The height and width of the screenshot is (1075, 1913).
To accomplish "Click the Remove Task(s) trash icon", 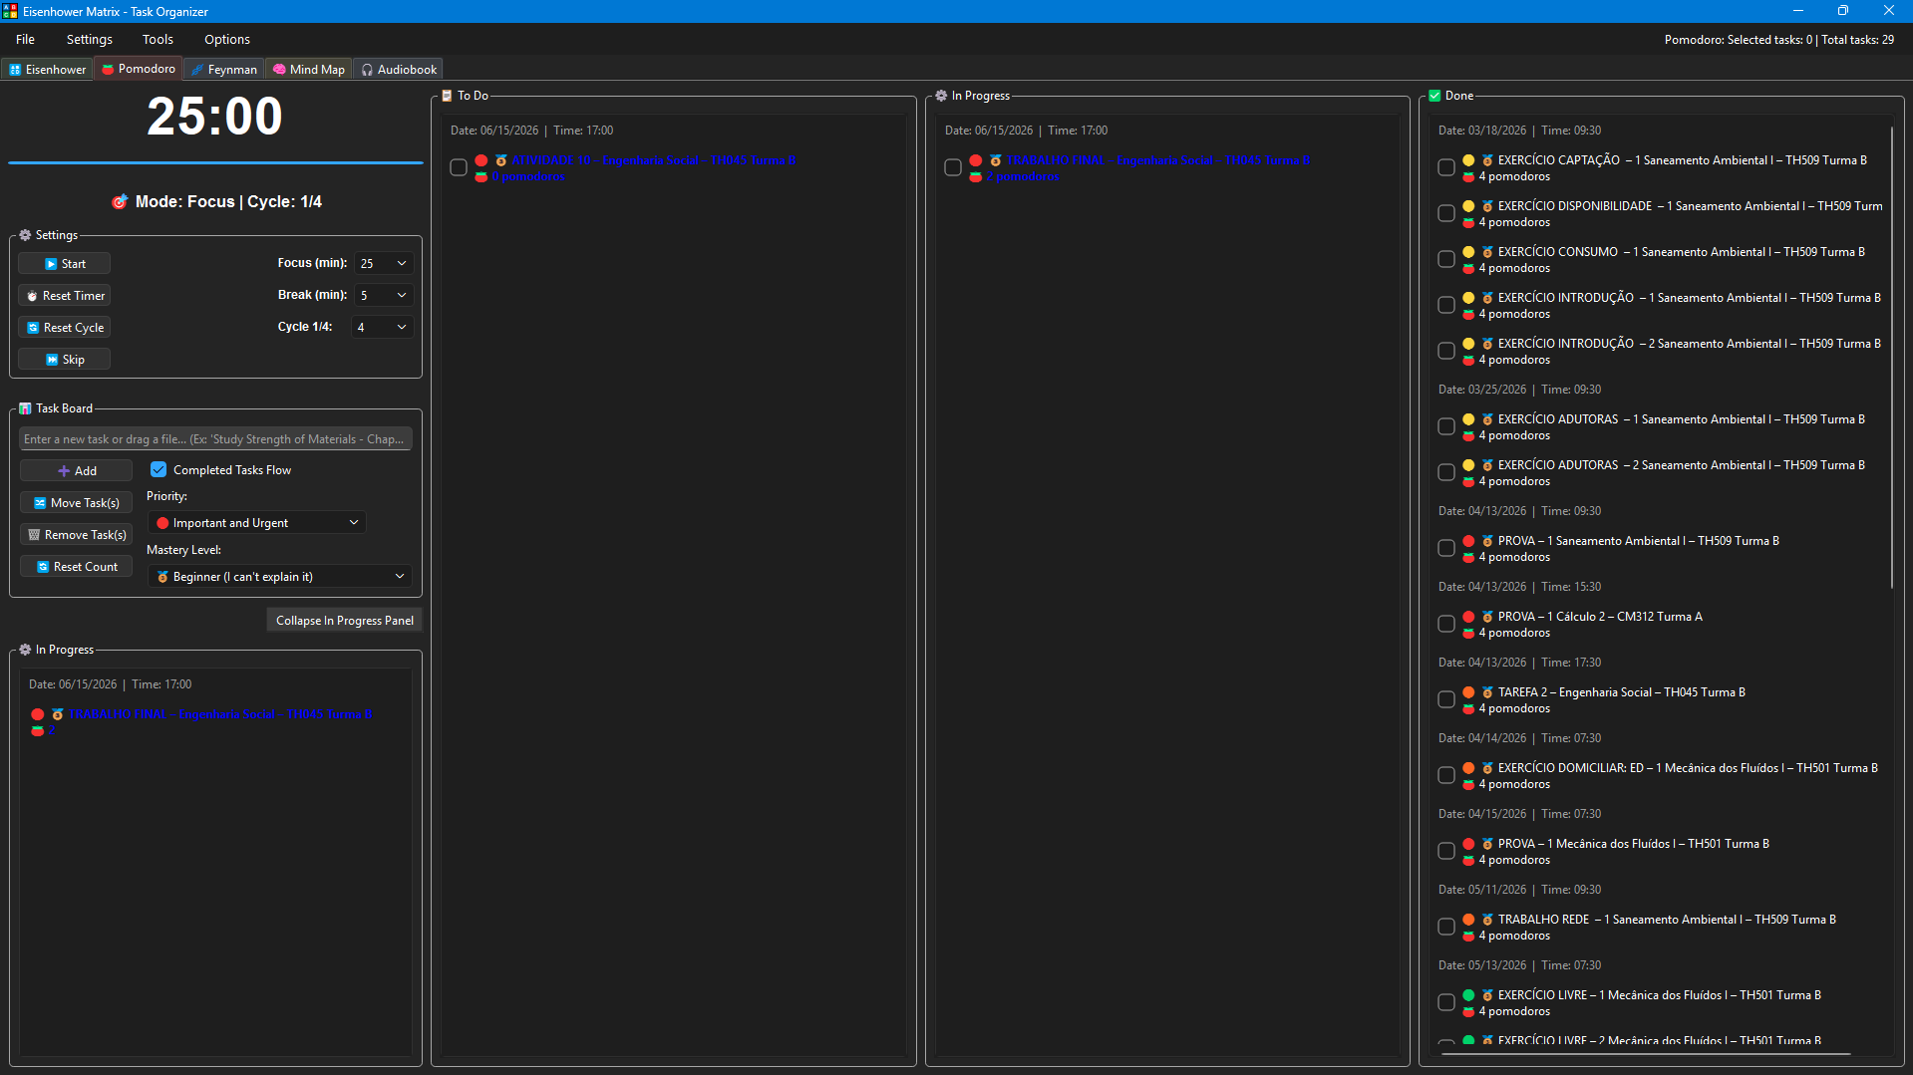I will [x=34, y=535].
